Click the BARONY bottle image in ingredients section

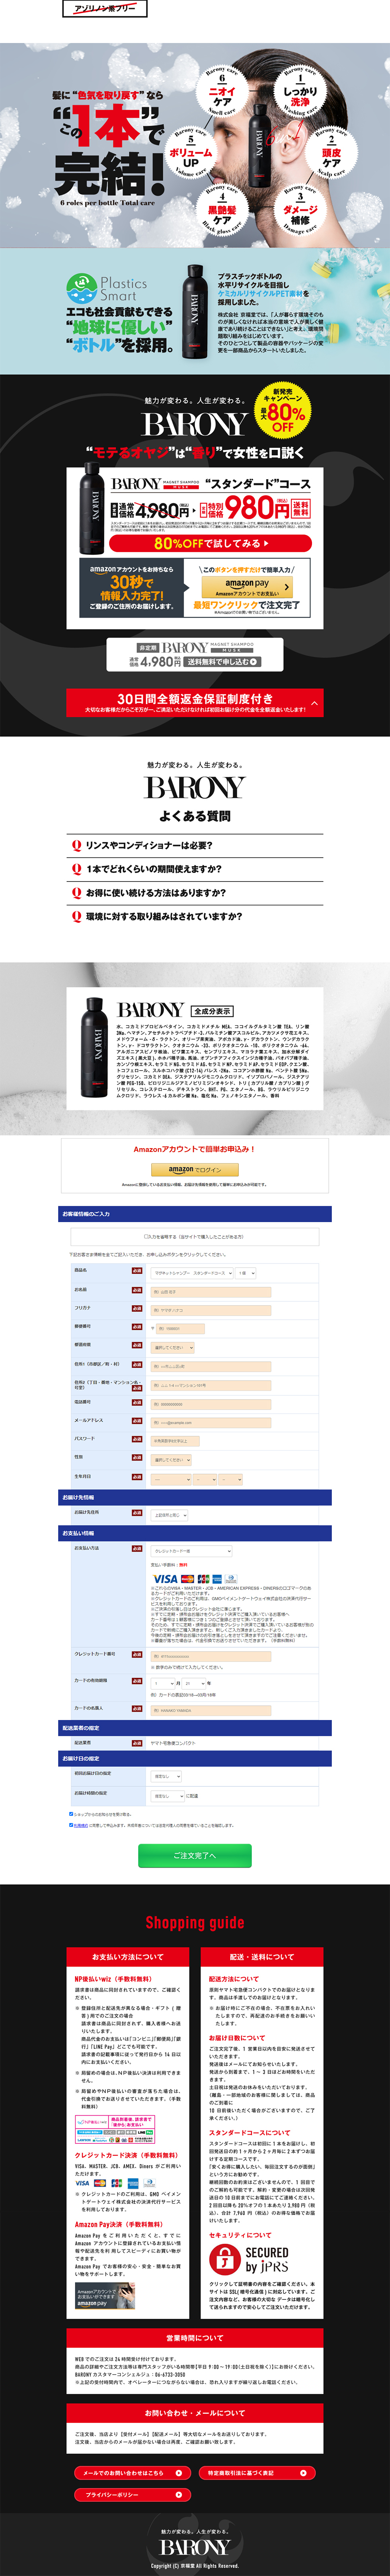[x=95, y=1047]
